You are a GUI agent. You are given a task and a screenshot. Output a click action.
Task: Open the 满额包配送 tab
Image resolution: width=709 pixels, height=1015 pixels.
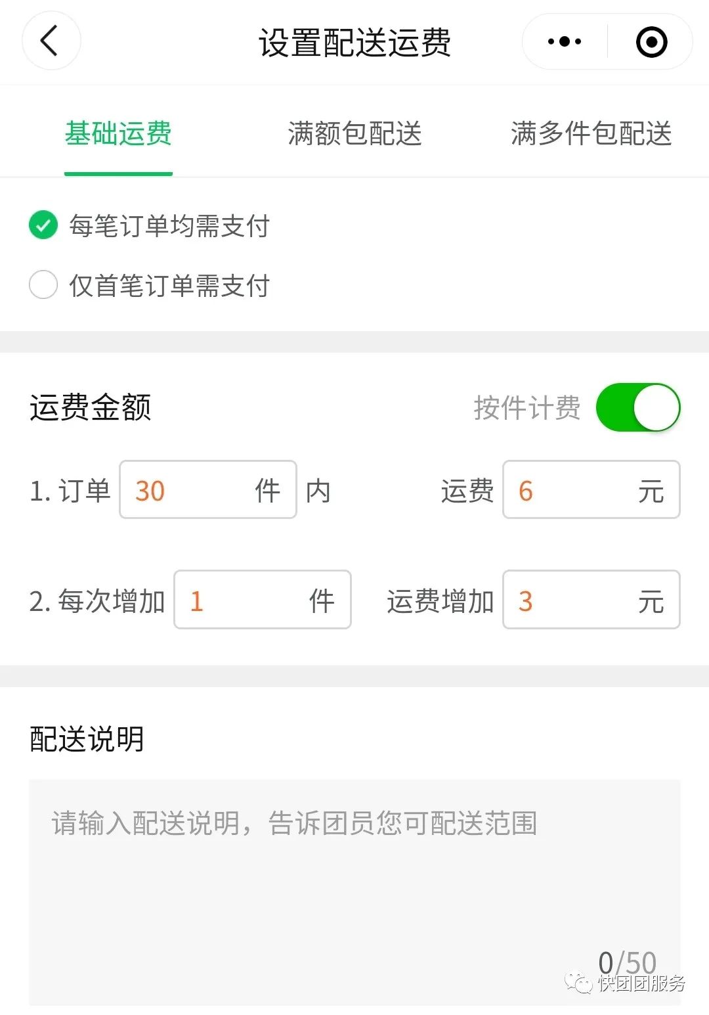pyautogui.click(x=354, y=133)
